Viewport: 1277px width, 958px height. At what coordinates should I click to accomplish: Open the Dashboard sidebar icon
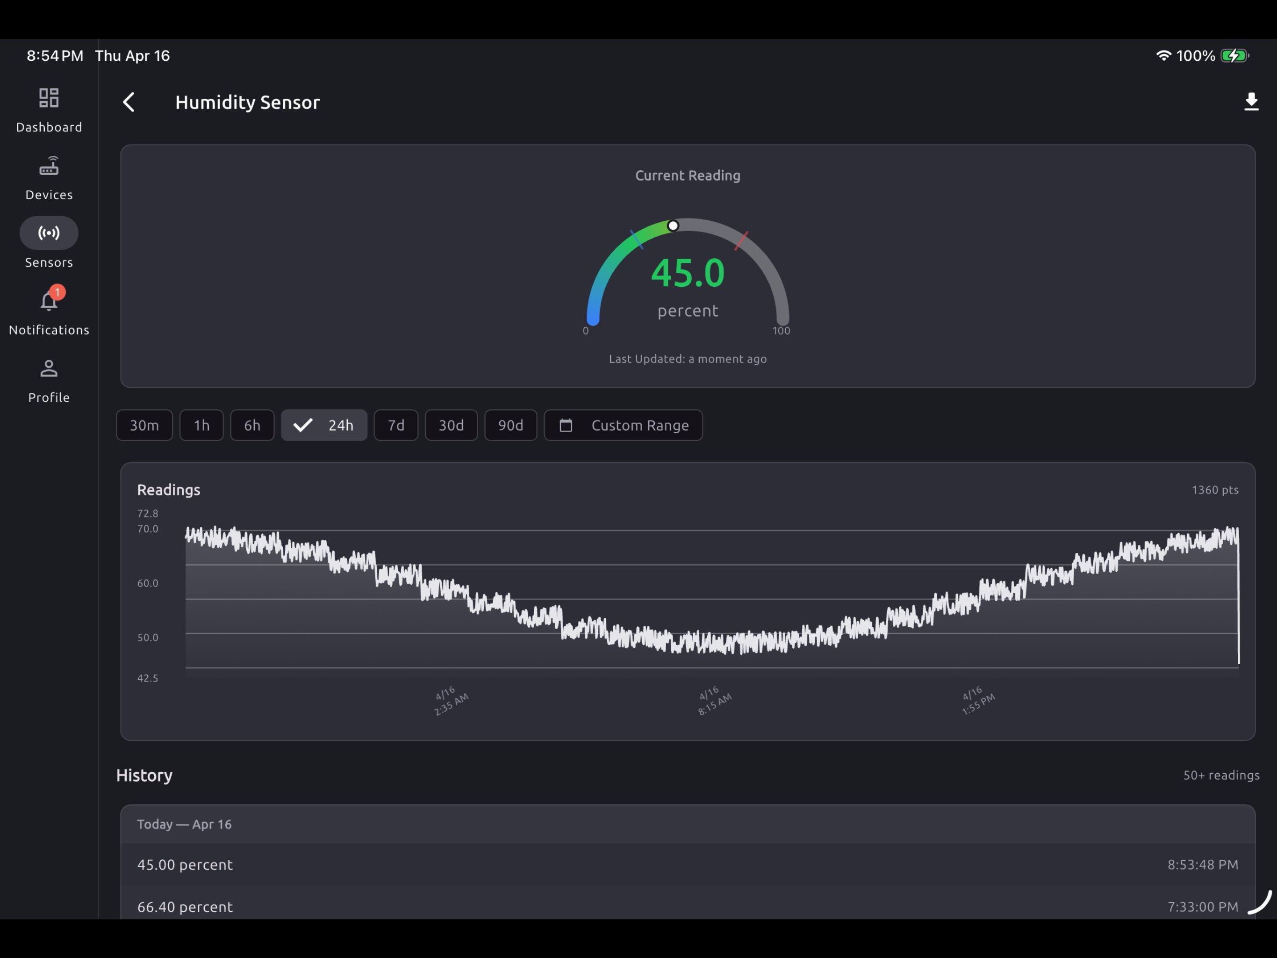(x=49, y=98)
